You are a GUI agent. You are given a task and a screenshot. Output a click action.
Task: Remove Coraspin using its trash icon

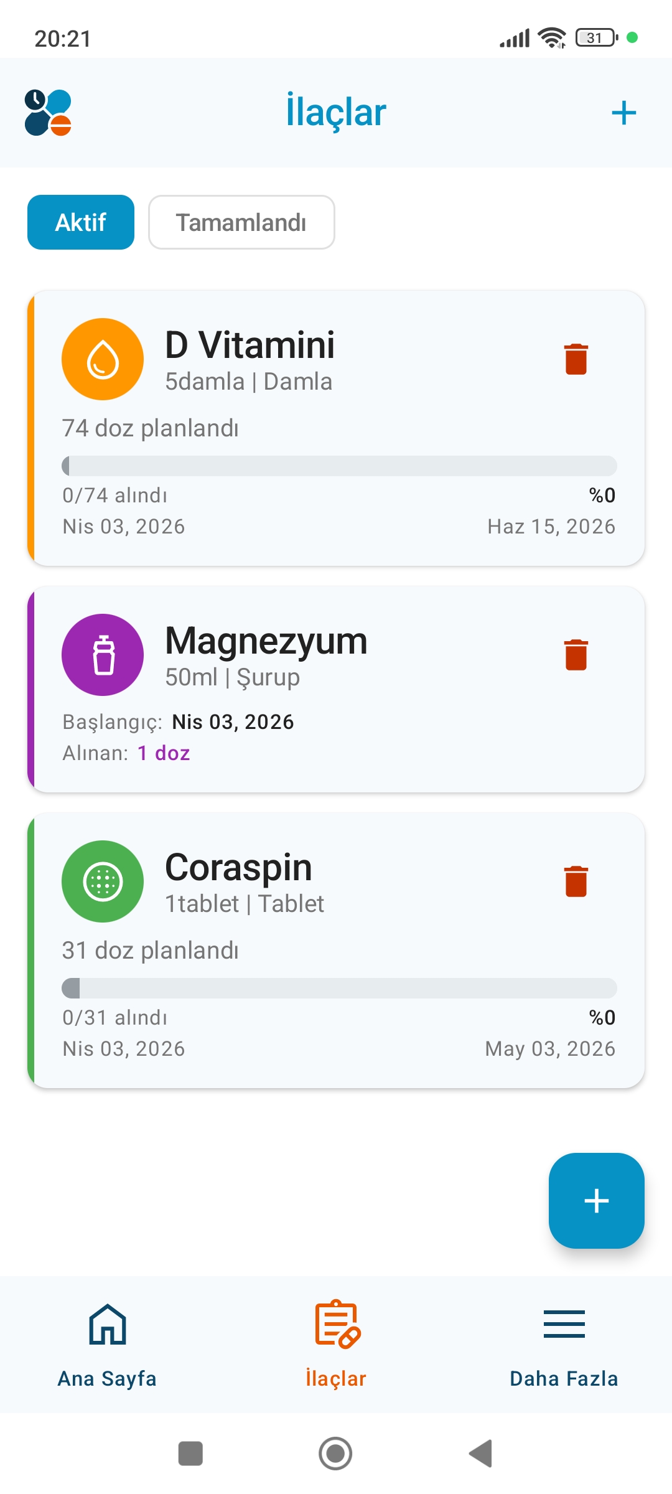tap(576, 881)
